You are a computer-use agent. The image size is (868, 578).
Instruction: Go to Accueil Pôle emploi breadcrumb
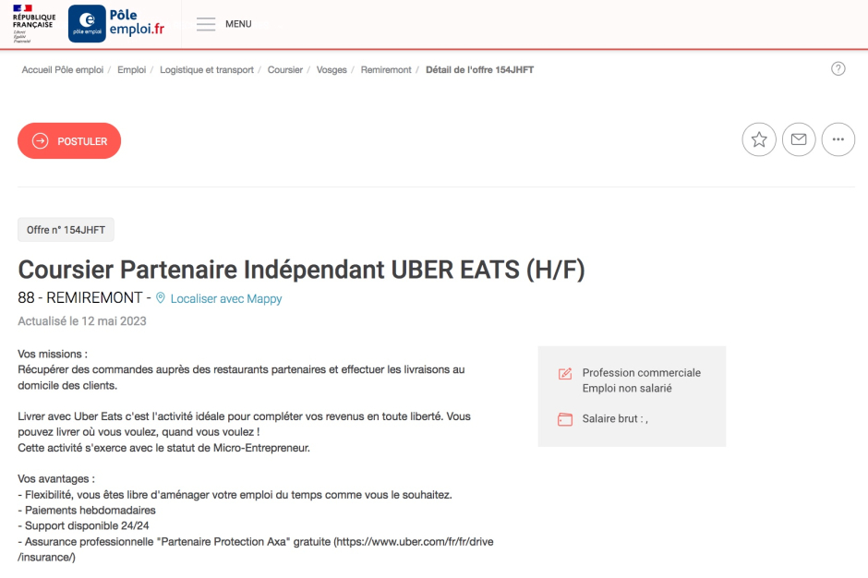(x=63, y=70)
